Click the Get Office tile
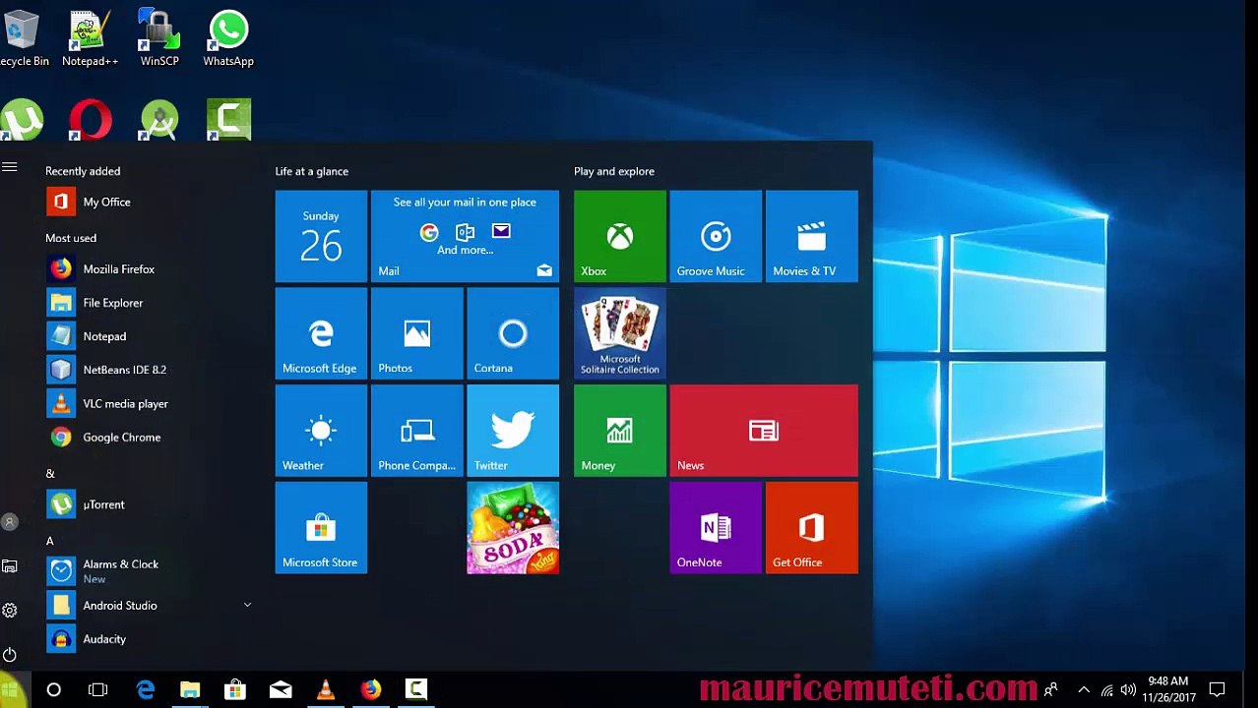Screen dimensions: 1258x708 click(812, 528)
